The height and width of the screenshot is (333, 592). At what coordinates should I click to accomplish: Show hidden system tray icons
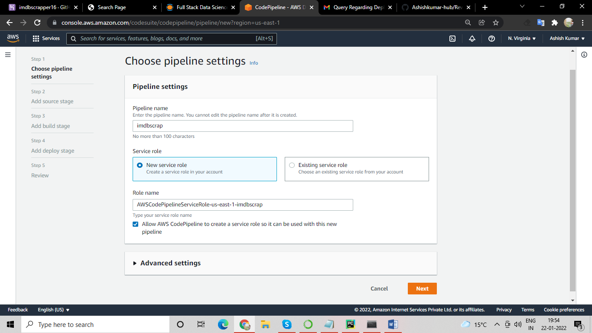point(497,324)
